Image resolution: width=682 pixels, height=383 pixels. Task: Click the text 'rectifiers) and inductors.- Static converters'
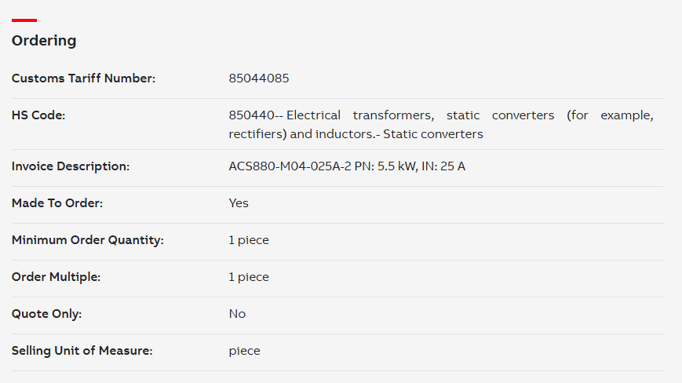click(356, 134)
